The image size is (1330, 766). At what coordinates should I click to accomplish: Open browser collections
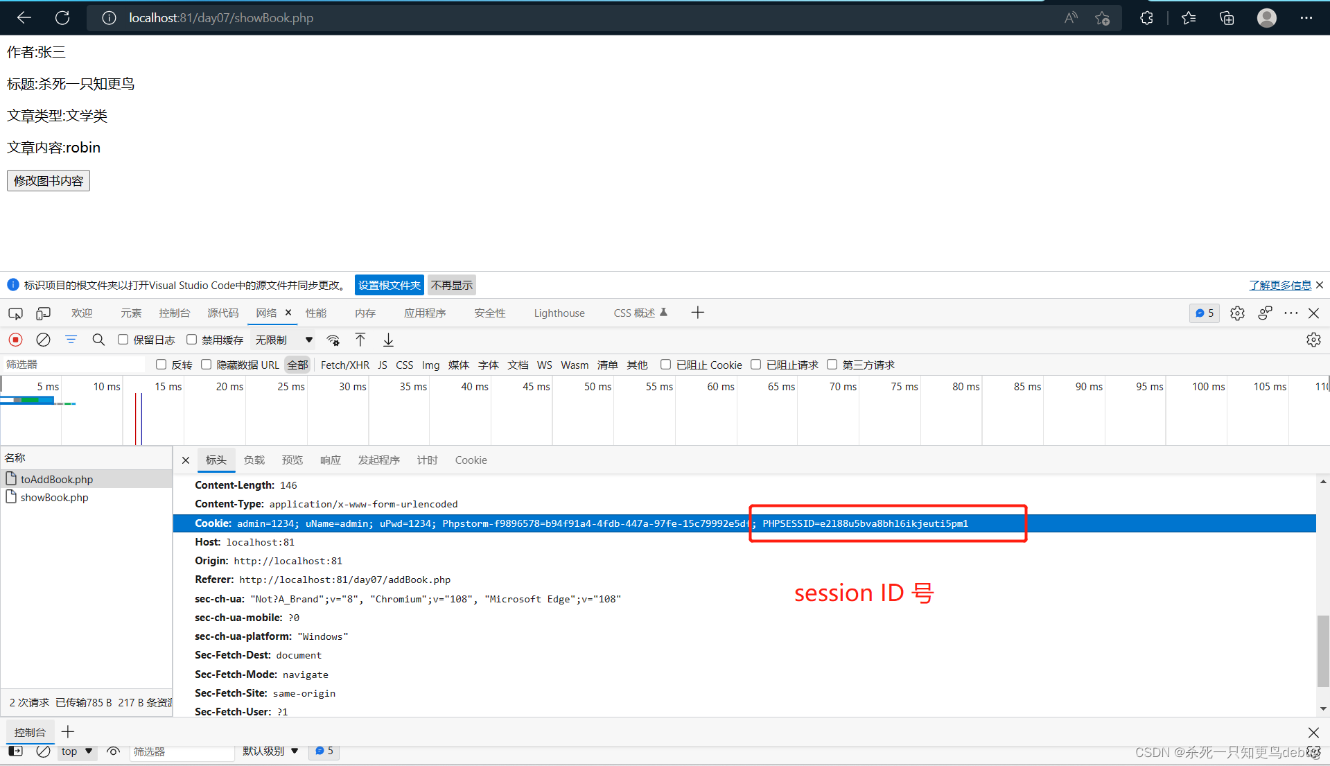click(1227, 18)
